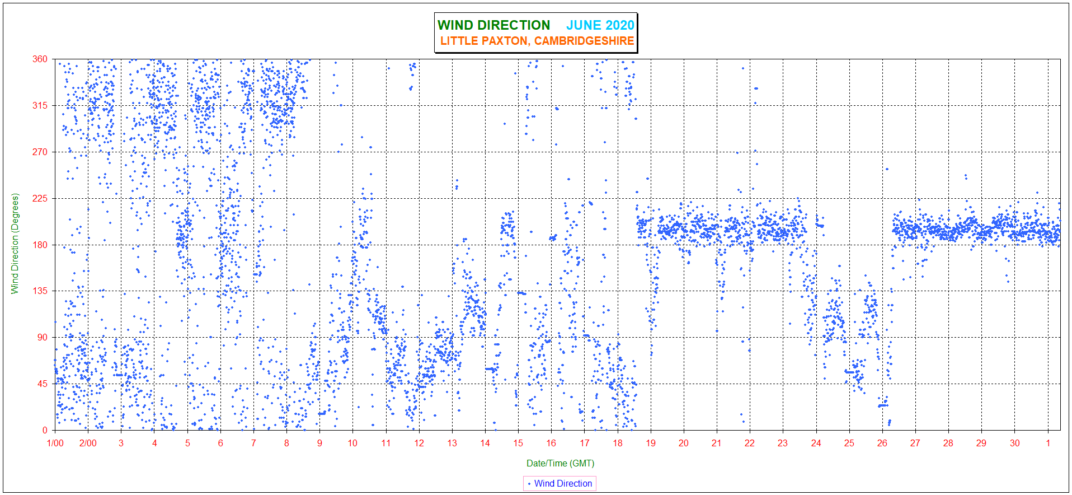Click the 'Date/Time (GMT)' axis label
Screen dimensions: 1072x495
(560, 463)
